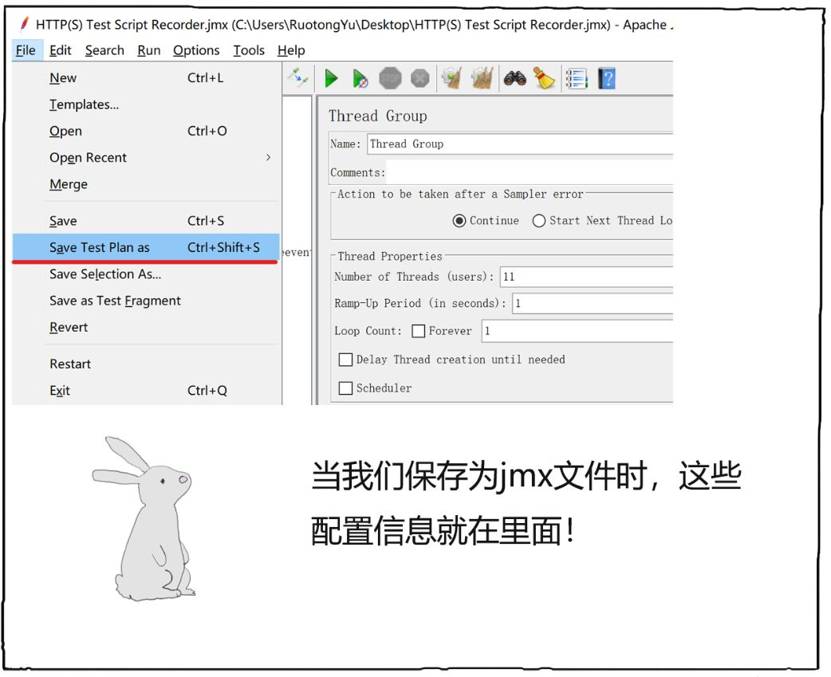Click the JMeter feather title icon
831x677 pixels.
tap(24, 25)
